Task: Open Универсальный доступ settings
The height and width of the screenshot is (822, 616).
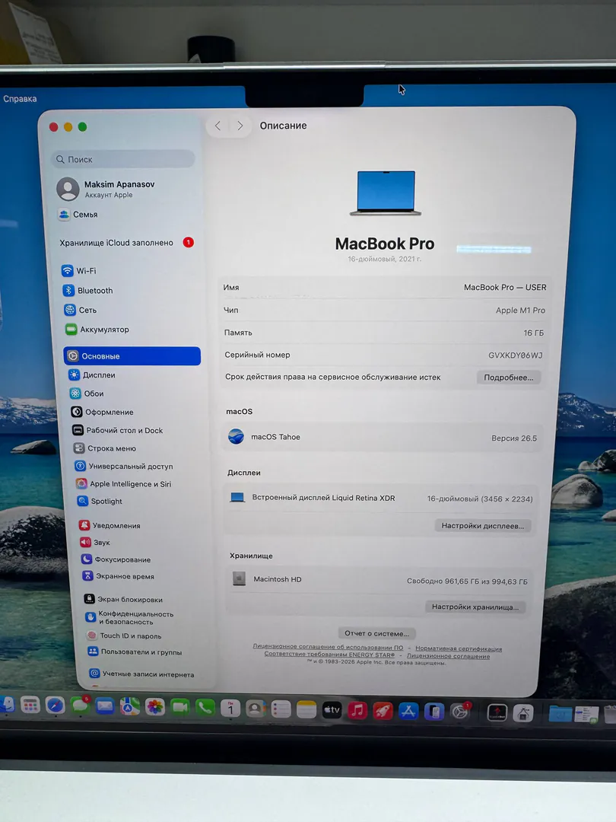Action: click(x=124, y=466)
